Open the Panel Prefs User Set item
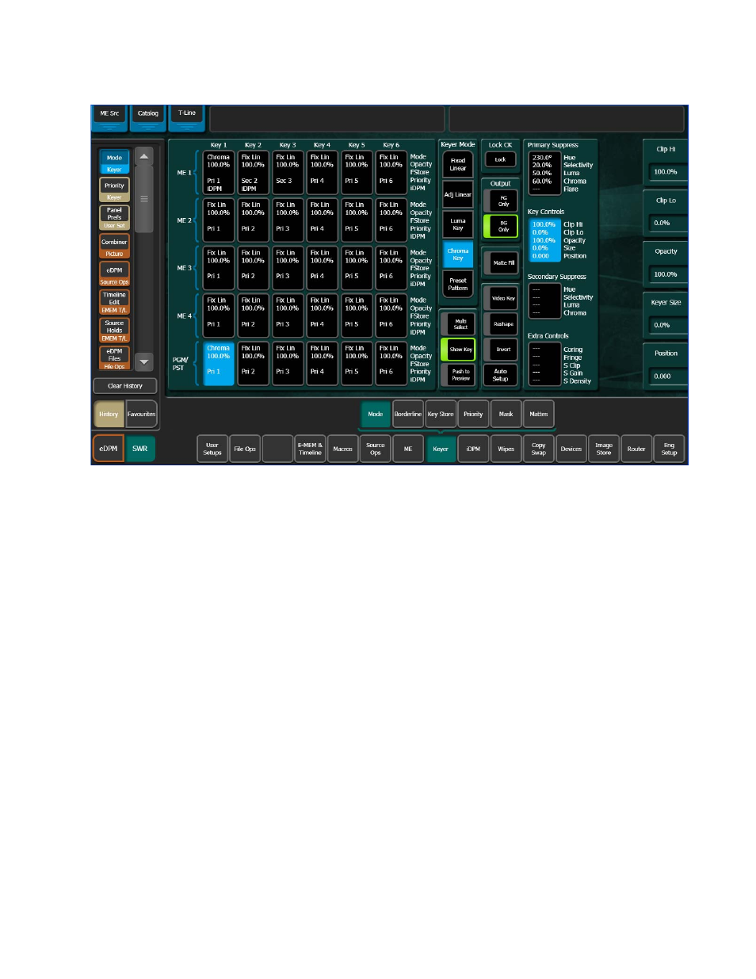 [114, 218]
